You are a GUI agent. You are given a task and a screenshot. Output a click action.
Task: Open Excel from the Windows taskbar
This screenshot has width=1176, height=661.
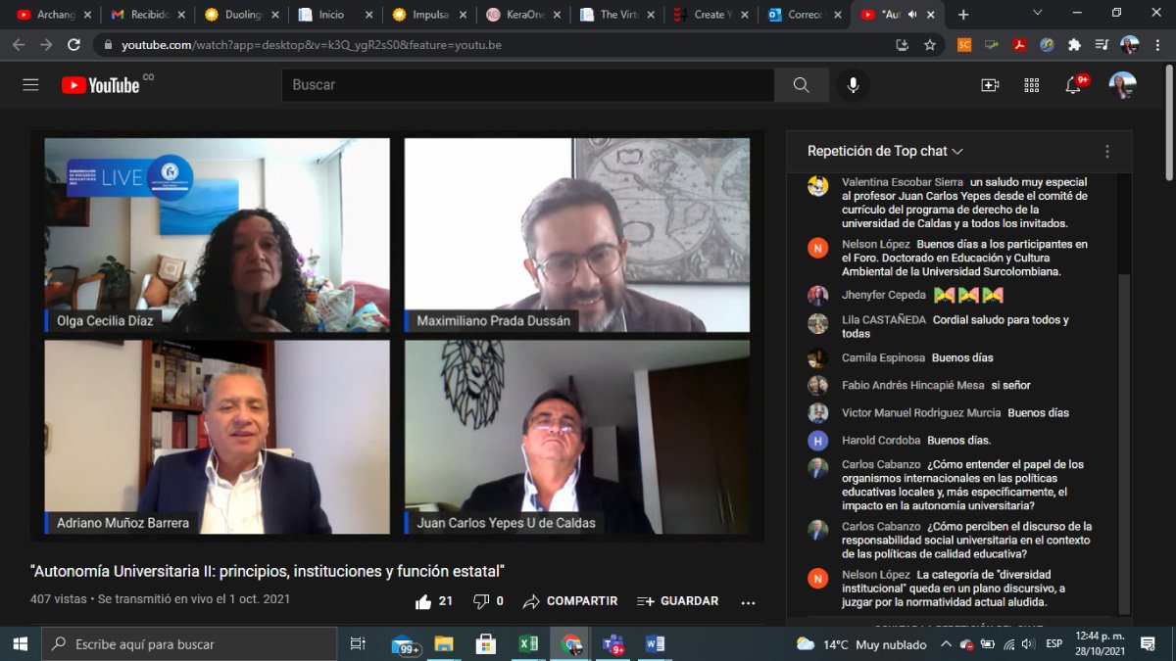pyautogui.click(x=527, y=643)
